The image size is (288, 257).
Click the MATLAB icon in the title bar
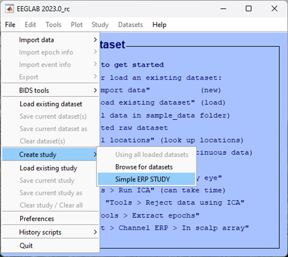(x=9, y=9)
